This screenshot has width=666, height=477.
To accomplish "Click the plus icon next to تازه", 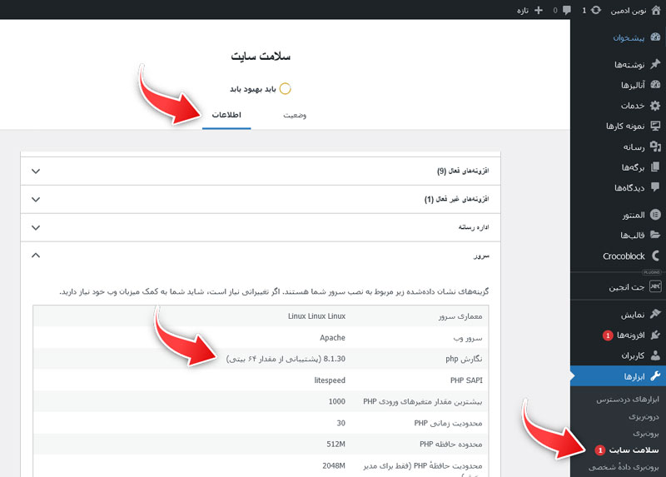I will click(x=539, y=10).
